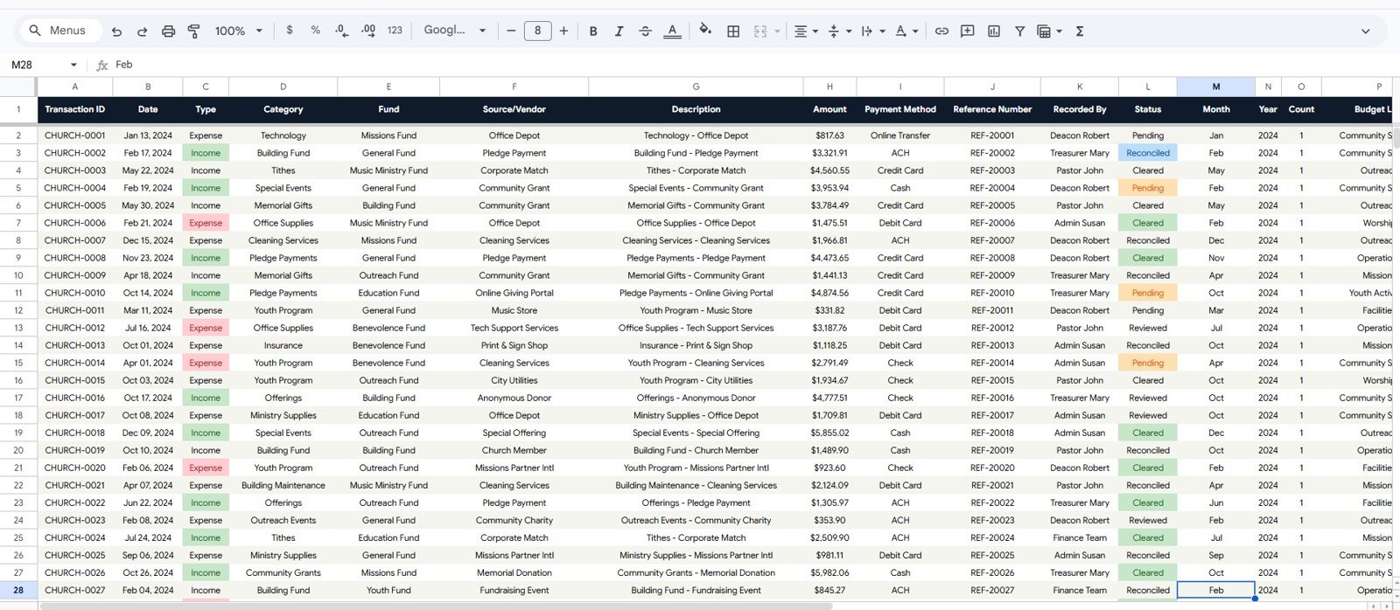1400x610 pixels.
Task: Open the filter views dropdown
Action: point(1048,31)
